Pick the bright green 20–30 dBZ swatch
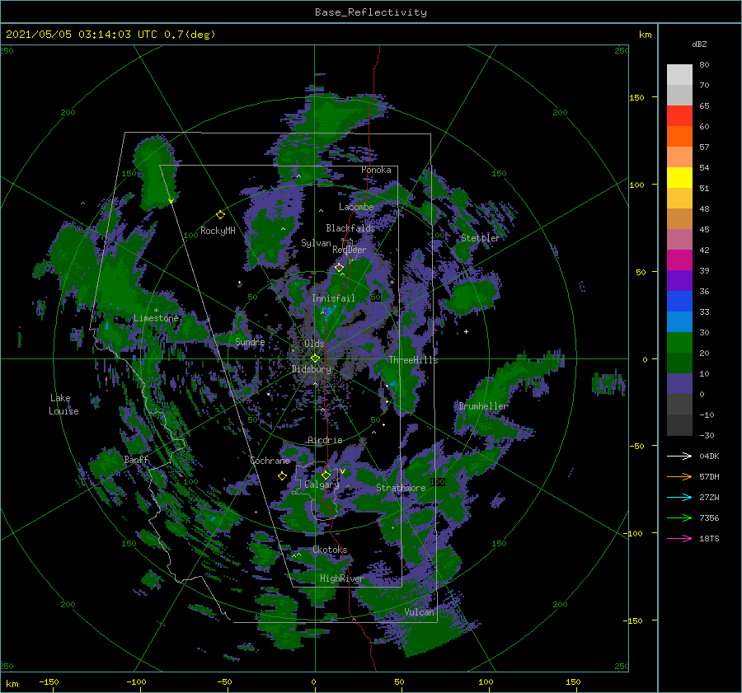 tap(679, 343)
